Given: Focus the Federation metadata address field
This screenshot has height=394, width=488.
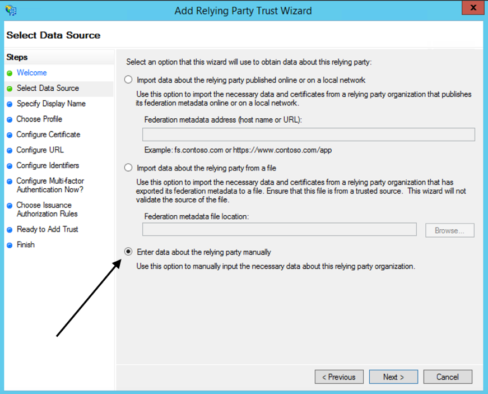Looking at the screenshot, I should tap(308, 135).
